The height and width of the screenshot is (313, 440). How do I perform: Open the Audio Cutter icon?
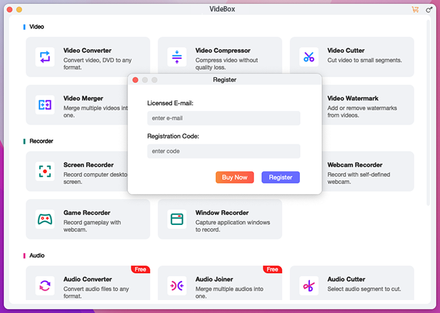309,286
